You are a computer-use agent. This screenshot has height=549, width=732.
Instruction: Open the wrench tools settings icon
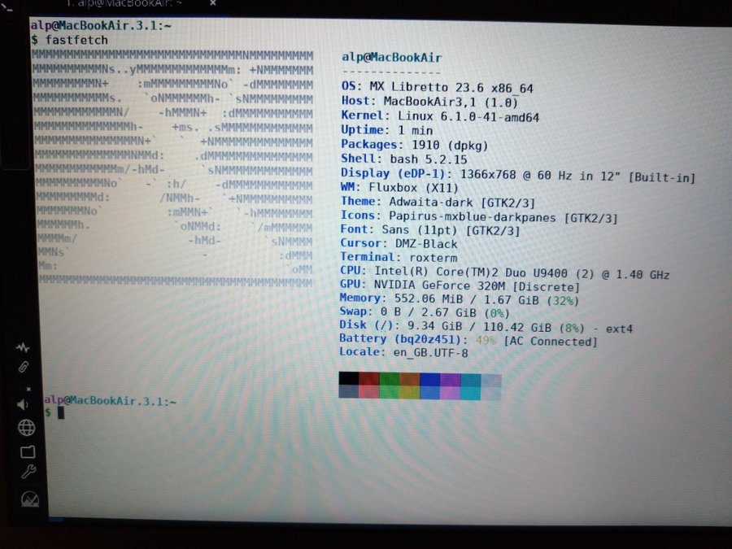27,473
